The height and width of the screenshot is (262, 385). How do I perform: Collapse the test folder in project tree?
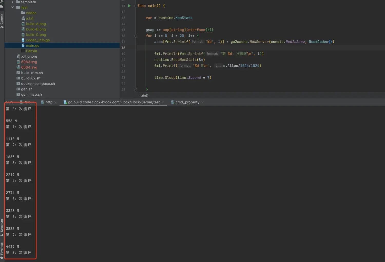pyautogui.click(x=13, y=7)
